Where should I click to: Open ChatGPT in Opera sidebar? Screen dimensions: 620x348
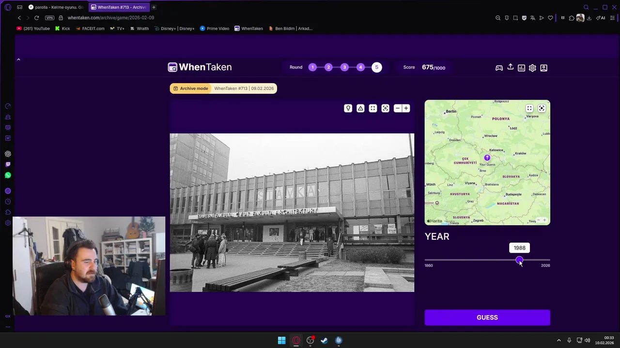click(8, 154)
